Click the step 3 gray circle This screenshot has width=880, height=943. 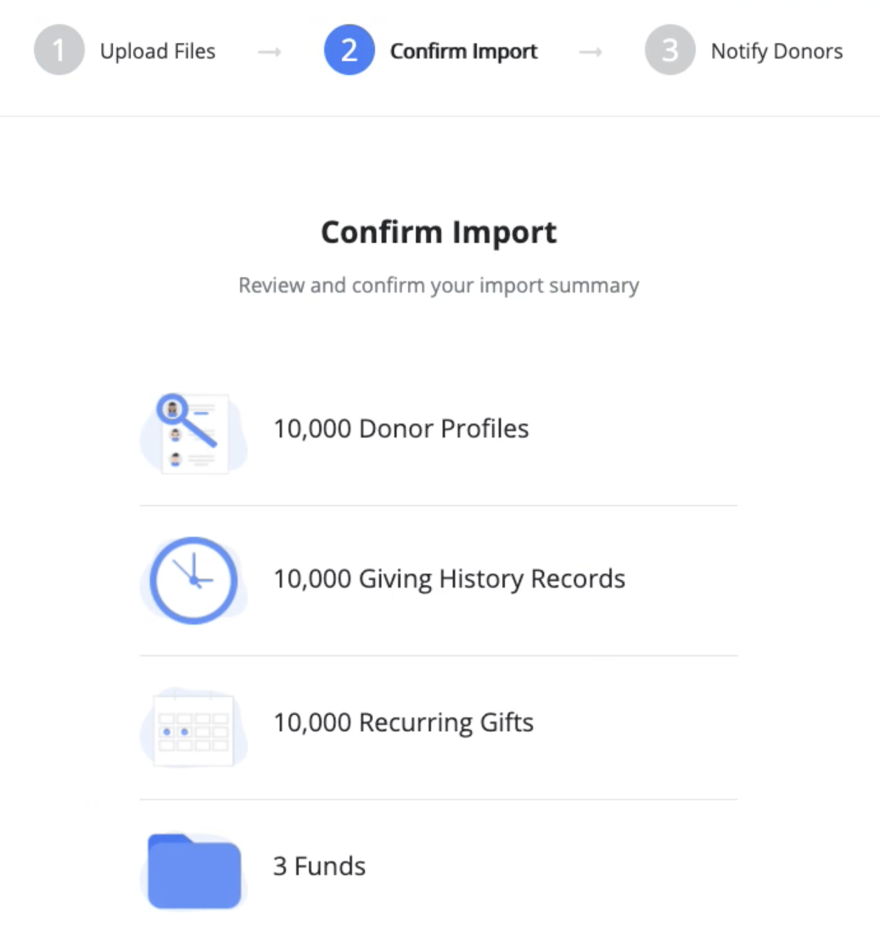point(670,50)
